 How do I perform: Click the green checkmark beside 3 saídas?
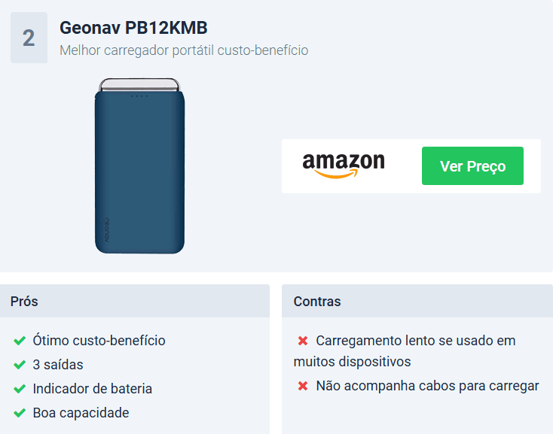coord(20,365)
